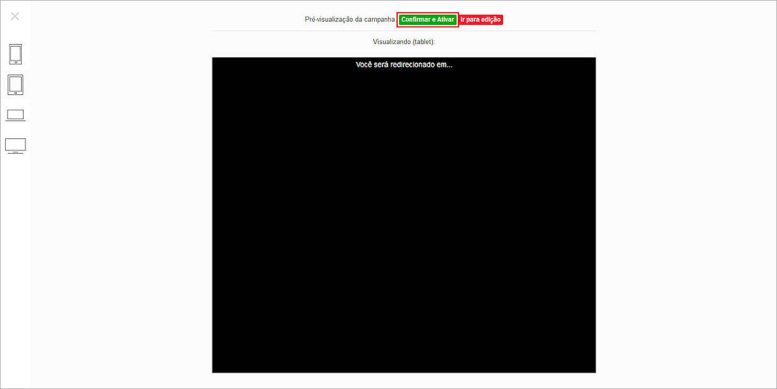777x389 pixels.
Task: Click the black campaign preview area
Action: point(404,215)
